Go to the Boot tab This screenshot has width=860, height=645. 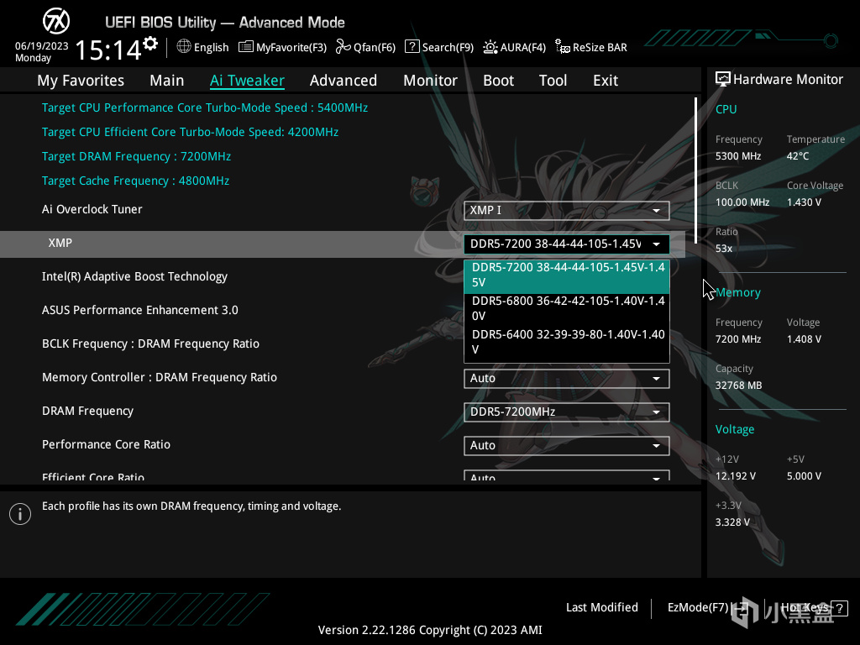coord(499,81)
